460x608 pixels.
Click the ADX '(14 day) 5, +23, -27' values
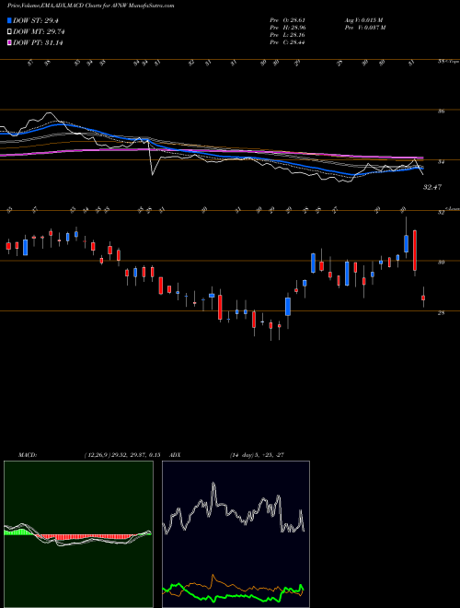pyautogui.click(x=257, y=455)
